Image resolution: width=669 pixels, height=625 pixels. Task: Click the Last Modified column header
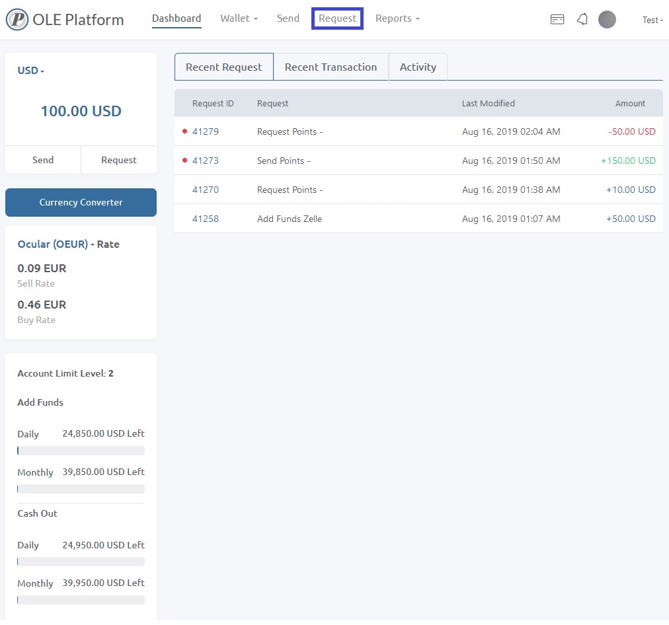coord(489,103)
